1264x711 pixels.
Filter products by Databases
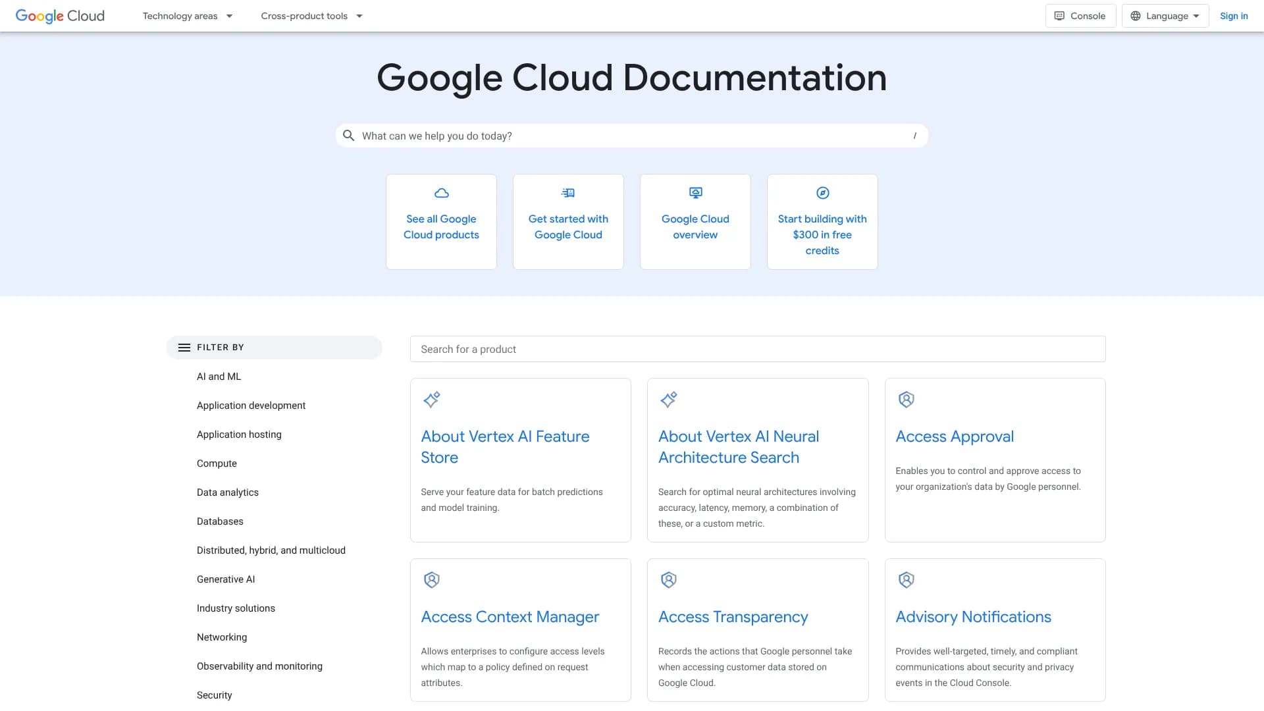(x=220, y=521)
